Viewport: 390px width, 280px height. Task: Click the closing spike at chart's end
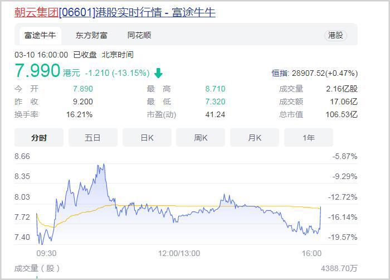[x=320, y=217]
